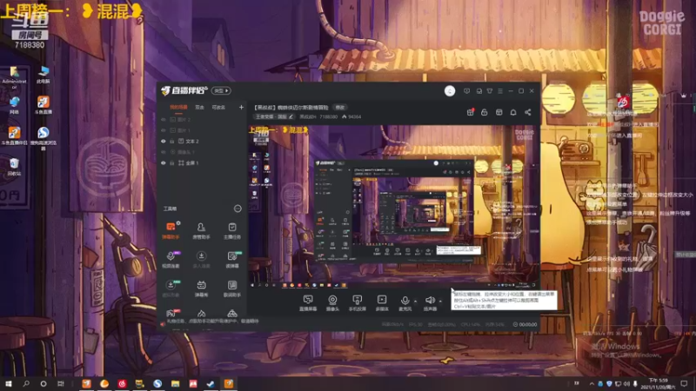Edit the stream category with pencil tag
Image resolution: width=696 pixels, height=391 pixels.
[x=274, y=116]
